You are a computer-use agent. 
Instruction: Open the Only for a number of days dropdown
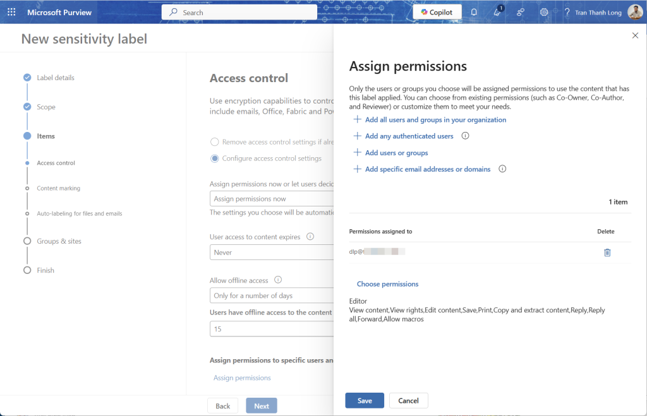(272, 295)
